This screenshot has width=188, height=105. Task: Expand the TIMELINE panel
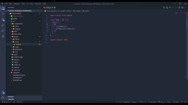(24, 99)
